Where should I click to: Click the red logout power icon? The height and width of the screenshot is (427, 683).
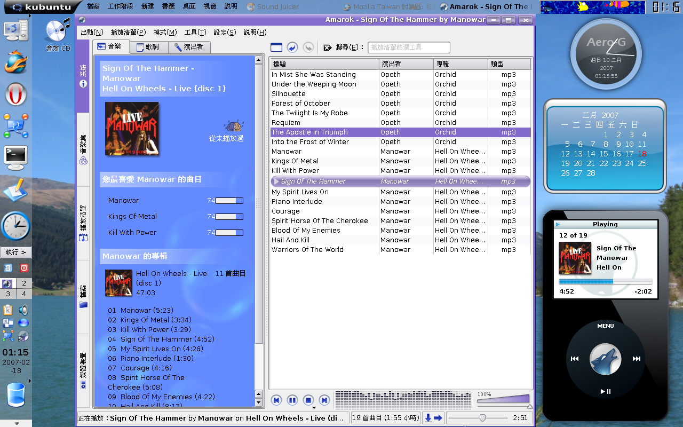(x=23, y=268)
